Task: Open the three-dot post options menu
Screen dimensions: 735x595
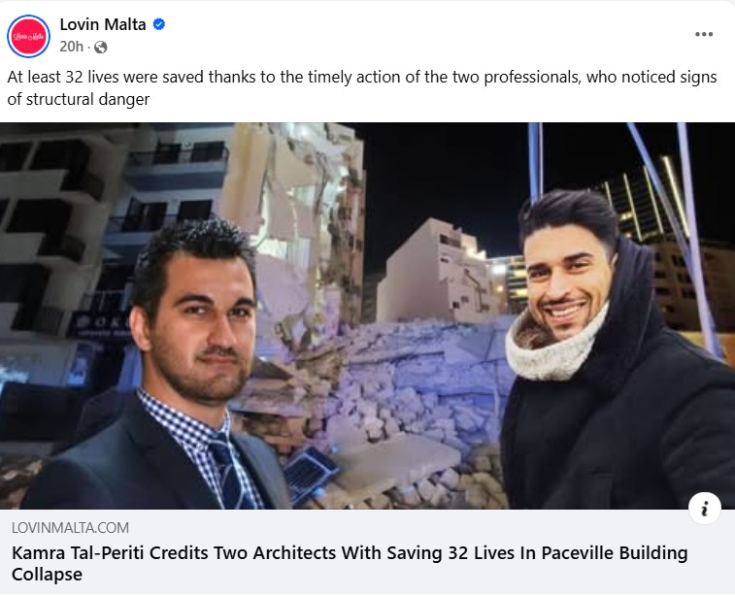Action: point(704,34)
